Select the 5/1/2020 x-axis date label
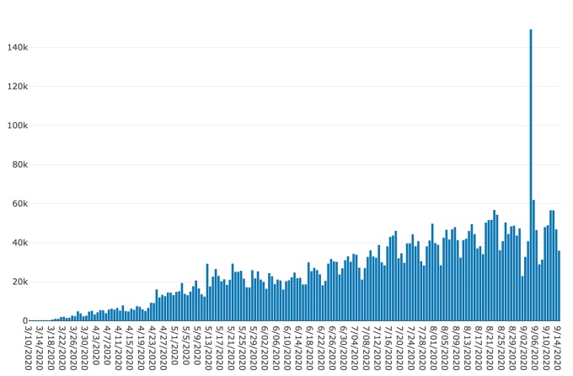 pyautogui.click(x=174, y=346)
